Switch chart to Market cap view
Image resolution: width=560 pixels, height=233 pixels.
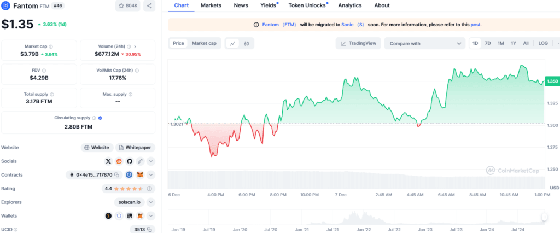[x=205, y=43]
